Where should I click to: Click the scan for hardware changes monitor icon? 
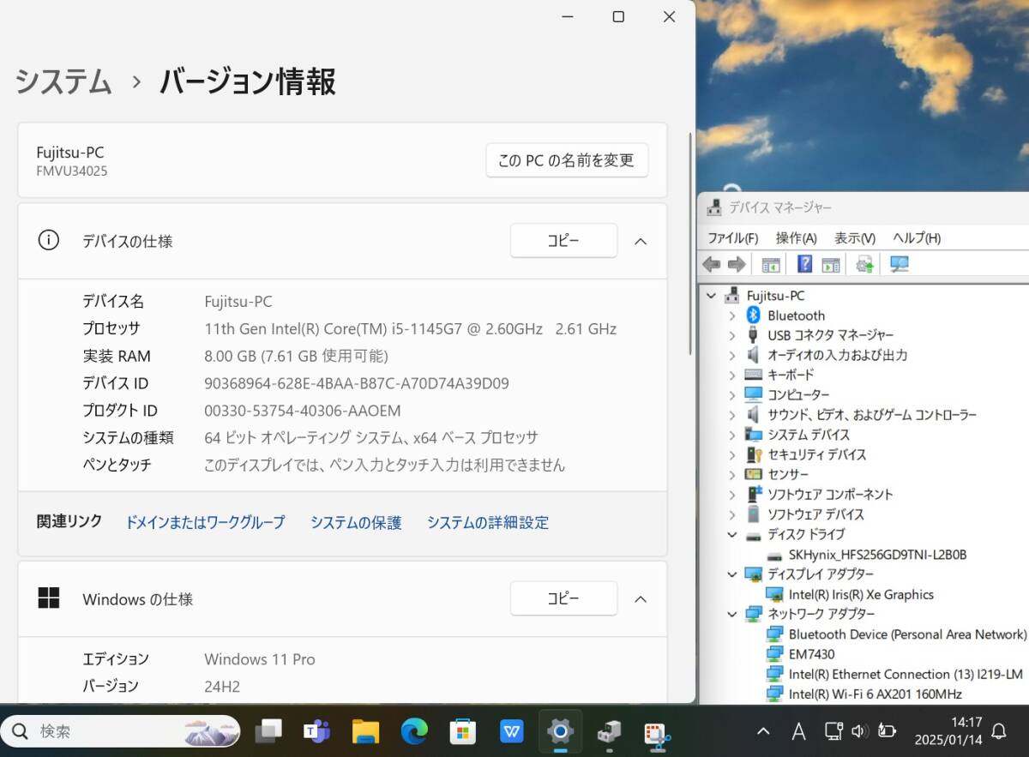[x=899, y=264]
